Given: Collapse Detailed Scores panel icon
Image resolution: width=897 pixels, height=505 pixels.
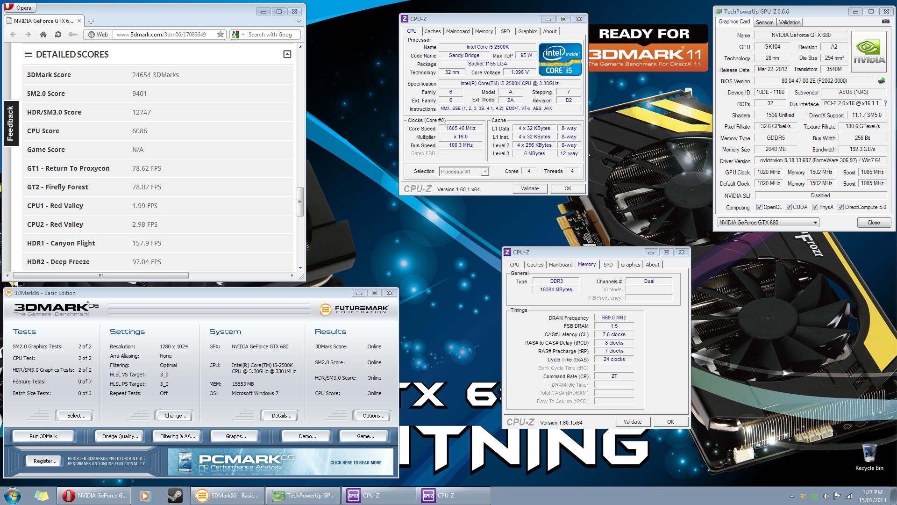Looking at the screenshot, I should [287, 54].
